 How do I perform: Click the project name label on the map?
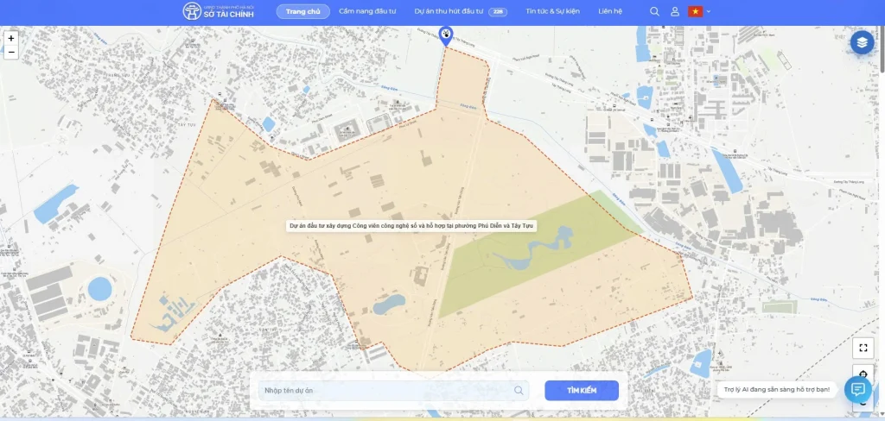point(411,225)
